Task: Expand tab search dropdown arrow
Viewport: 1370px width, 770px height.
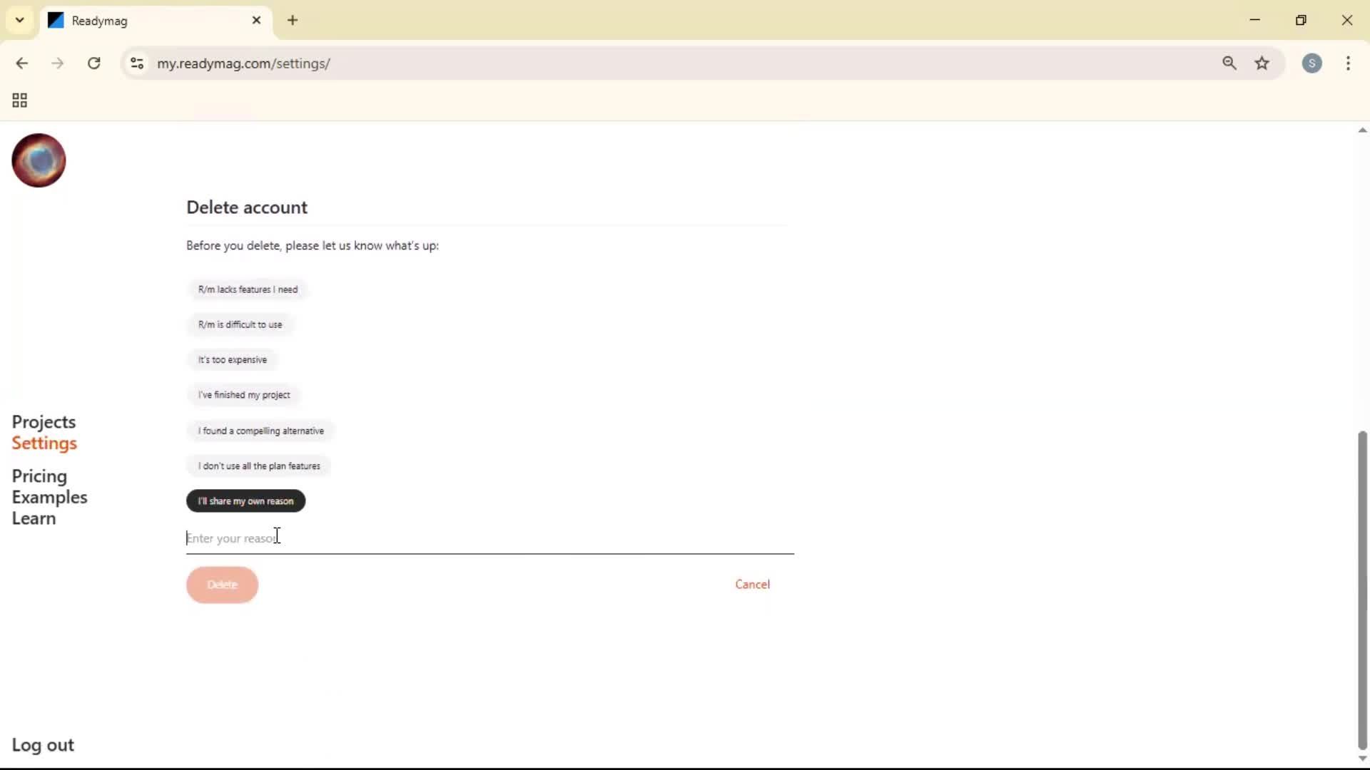Action: pos(19,20)
